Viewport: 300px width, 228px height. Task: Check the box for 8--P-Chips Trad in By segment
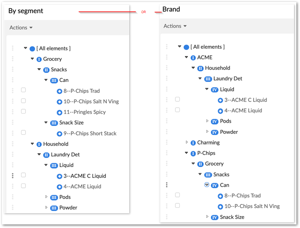click(x=23, y=90)
